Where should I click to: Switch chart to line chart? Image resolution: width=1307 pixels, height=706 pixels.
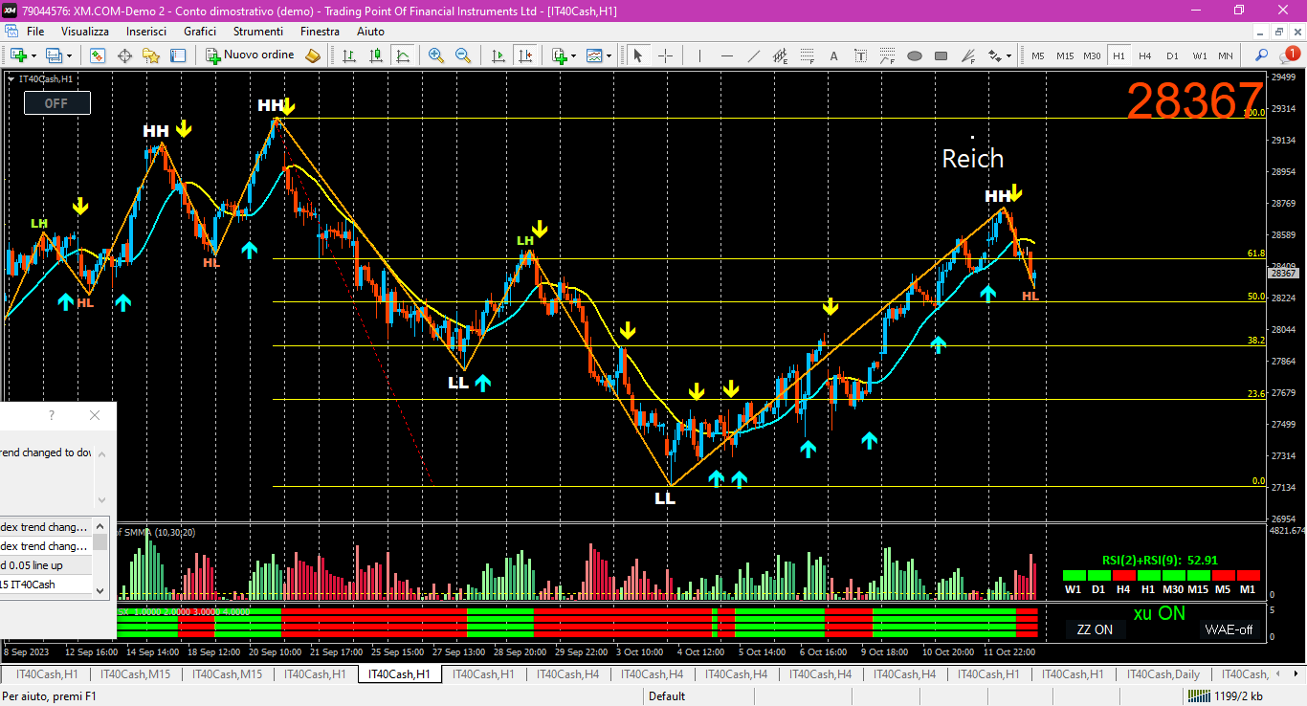coord(403,55)
